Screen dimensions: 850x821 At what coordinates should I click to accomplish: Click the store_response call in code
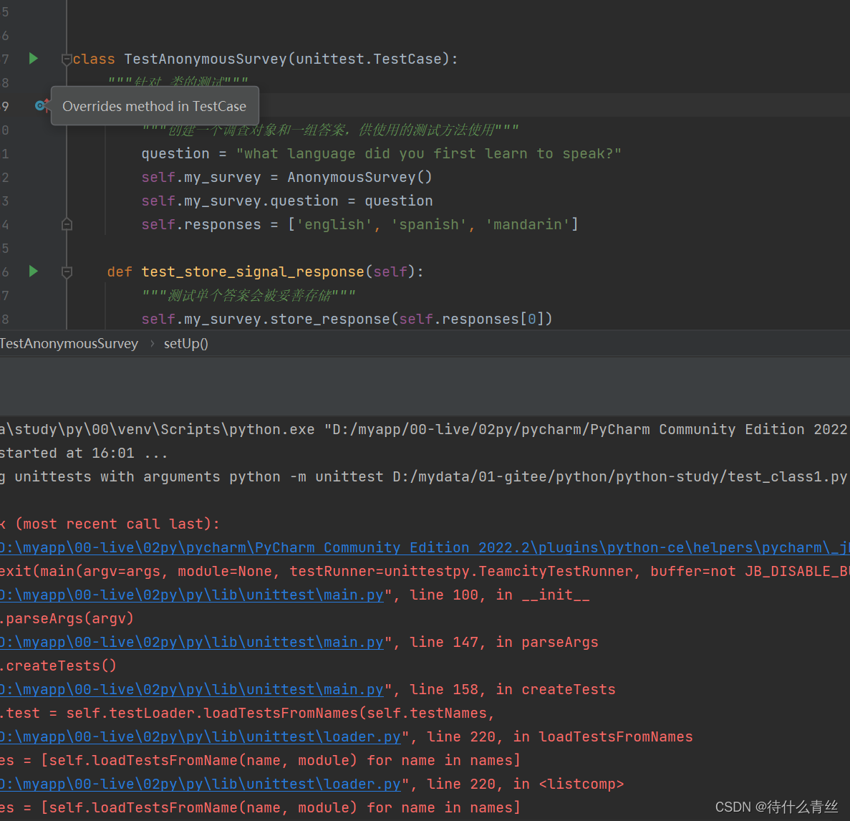click(329, 319)
